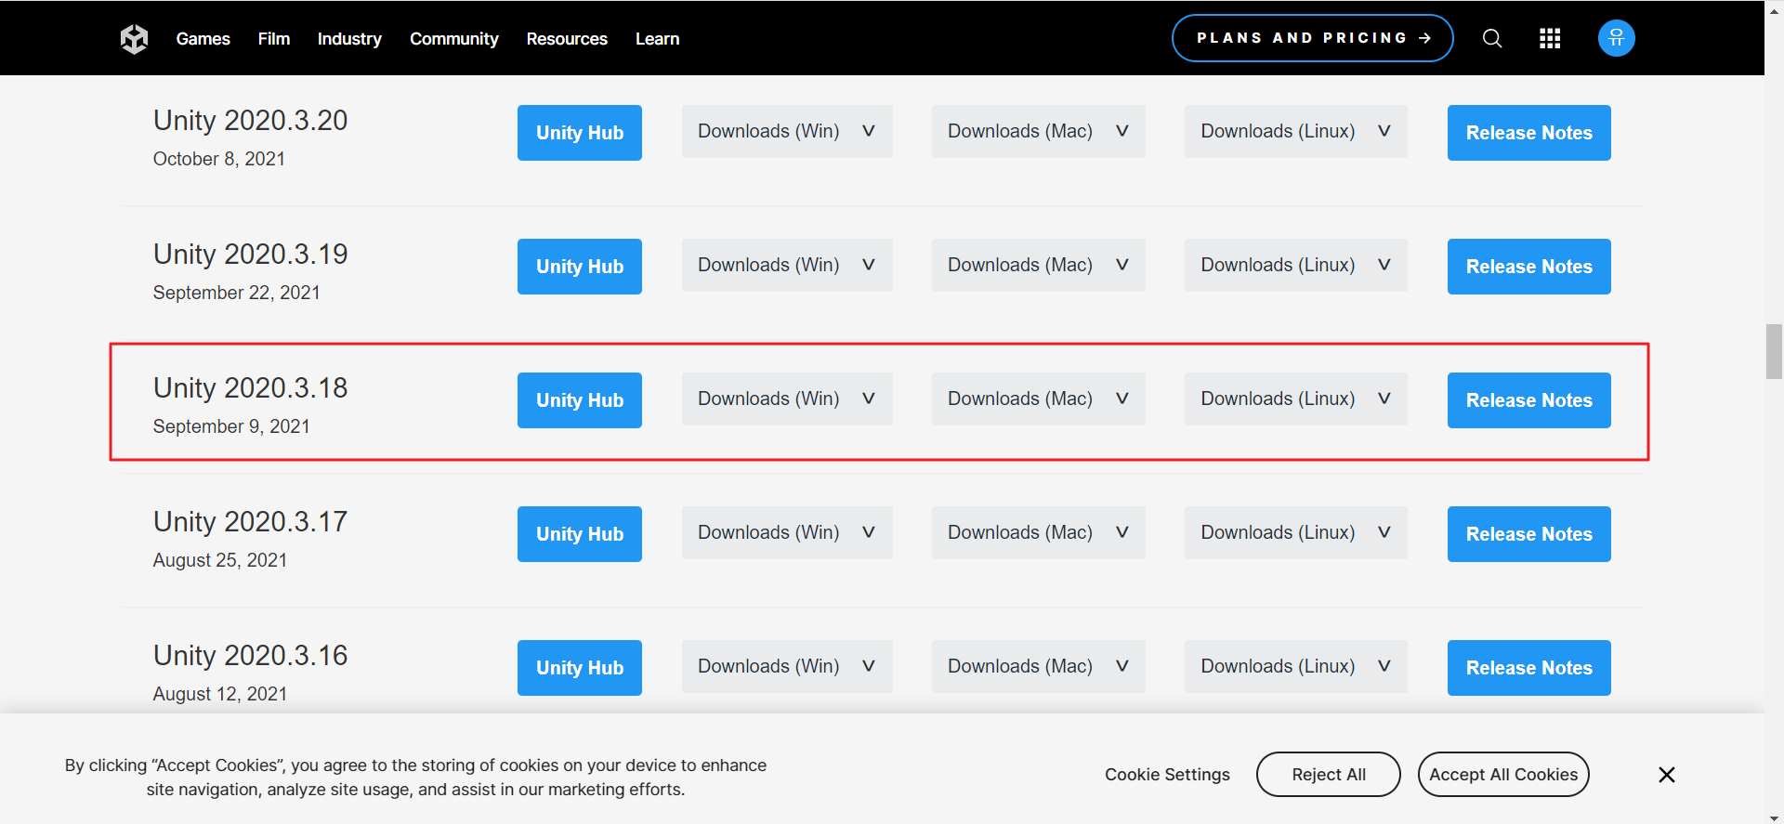
Task: Expand Downloads (Mac) for Unity 2020.3.19
Action: [x=1039, y=265]
